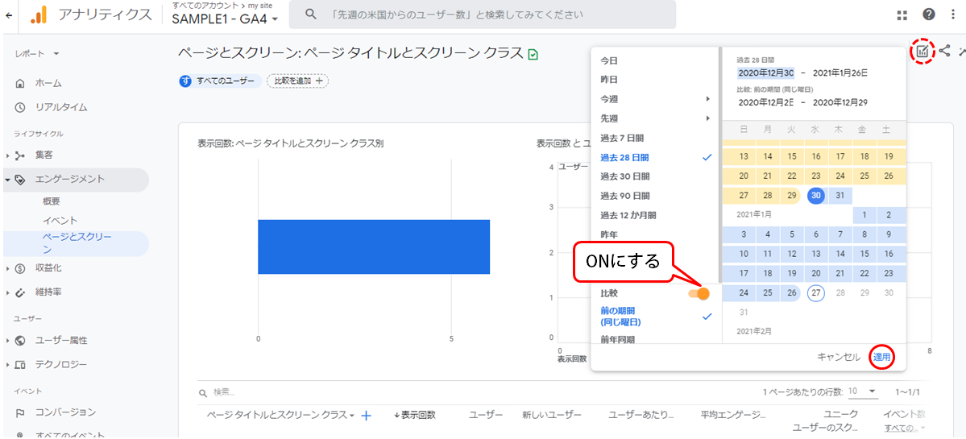The height and width of the screenshot is (439, 966).
Task: Click the blue bar in the chart
Action: (374, 246)
